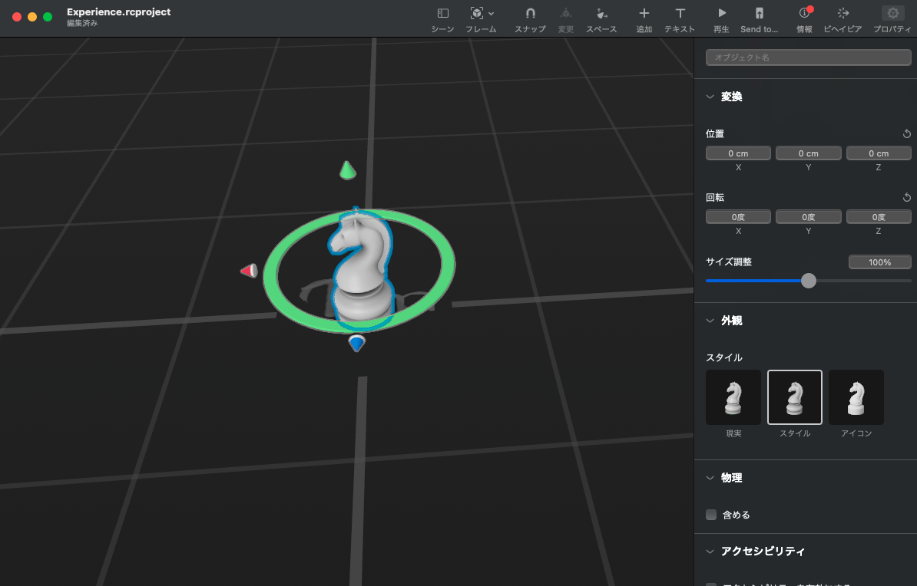Screen dimensions: 917x586
Task: Click the オブジェクト名 object name field
Action: tap(808, 58)
